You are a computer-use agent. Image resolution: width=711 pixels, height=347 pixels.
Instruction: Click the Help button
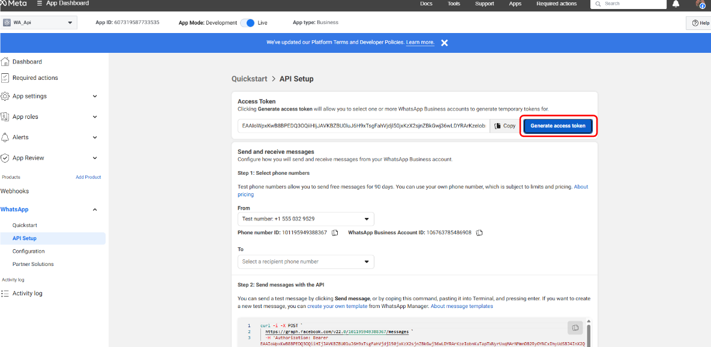(x=700, y=23)
